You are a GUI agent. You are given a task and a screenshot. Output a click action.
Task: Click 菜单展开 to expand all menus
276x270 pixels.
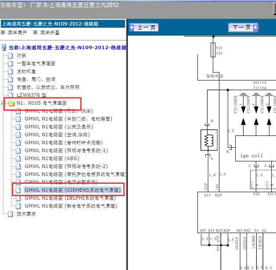pyautogui.click(x=18, y=33)
